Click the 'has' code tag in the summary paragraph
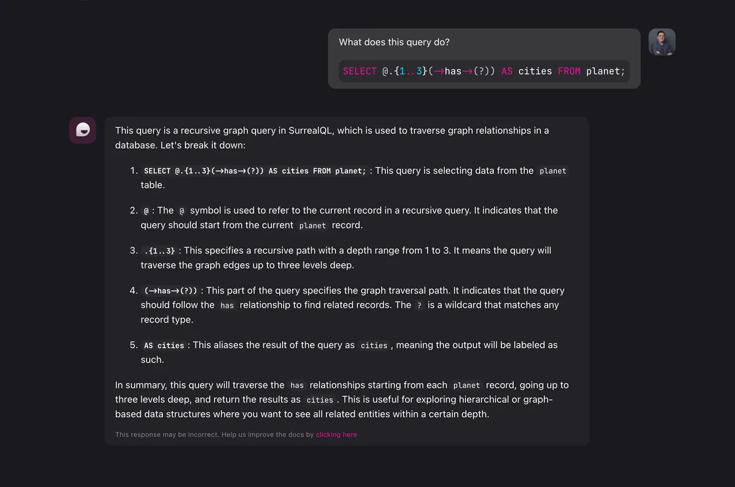The width and height of the screenshot is (735, 487). pos(297,385)
